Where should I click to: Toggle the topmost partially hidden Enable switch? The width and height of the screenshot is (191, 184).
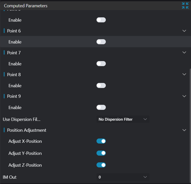(101, 20)
